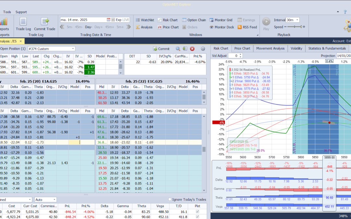Decrease speed with the minus icon

coord(285,27)
